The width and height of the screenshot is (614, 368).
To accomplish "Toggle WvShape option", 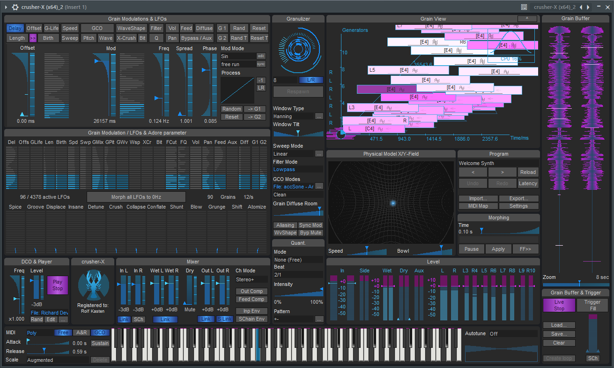I will pyautogui.click(x=285, y=233).
